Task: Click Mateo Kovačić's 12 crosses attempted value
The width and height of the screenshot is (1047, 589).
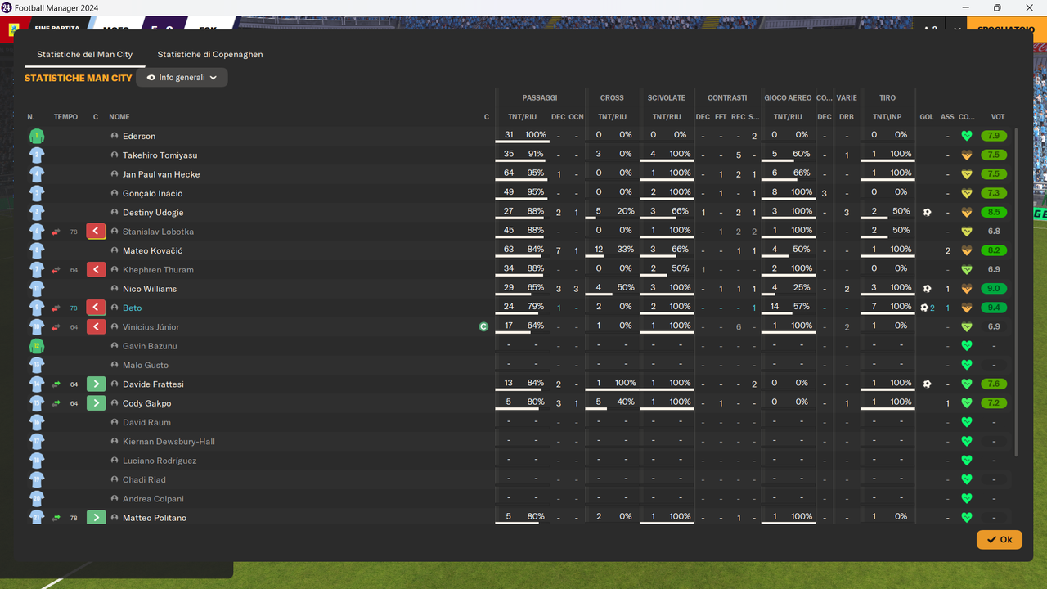Action: (599, 249)
